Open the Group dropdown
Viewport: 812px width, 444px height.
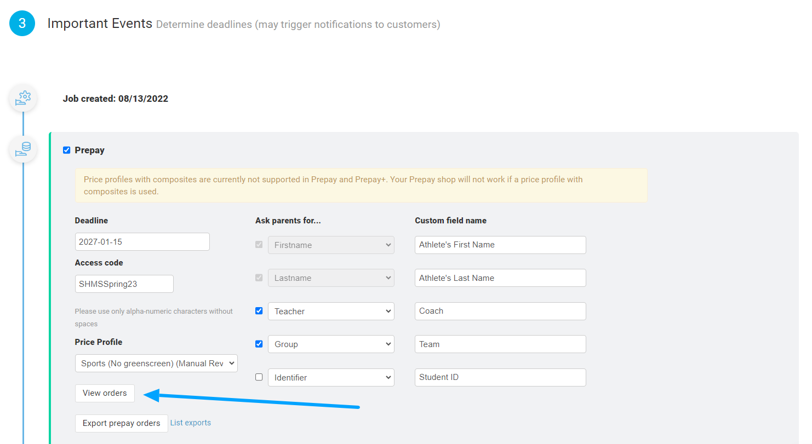(x=331, y=344)
